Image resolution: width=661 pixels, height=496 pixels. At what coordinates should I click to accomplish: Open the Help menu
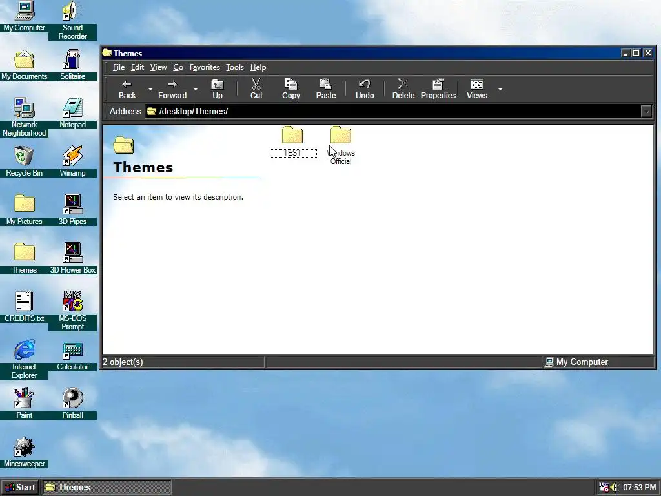pos(258,67)
